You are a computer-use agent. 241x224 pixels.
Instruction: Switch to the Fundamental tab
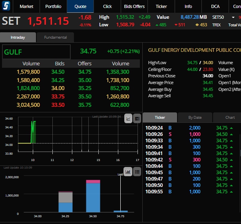[56, 37]
